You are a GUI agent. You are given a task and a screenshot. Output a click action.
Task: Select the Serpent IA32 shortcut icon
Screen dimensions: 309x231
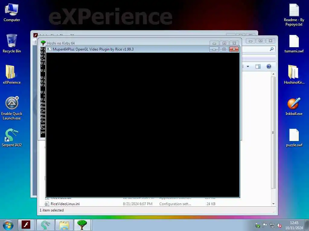tap(12, 137)
